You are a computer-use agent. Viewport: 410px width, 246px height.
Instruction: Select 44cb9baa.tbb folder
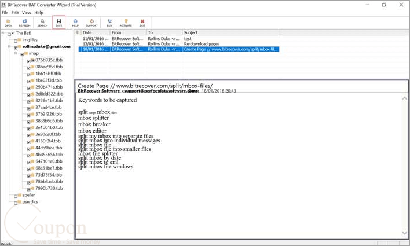point(49,148)
